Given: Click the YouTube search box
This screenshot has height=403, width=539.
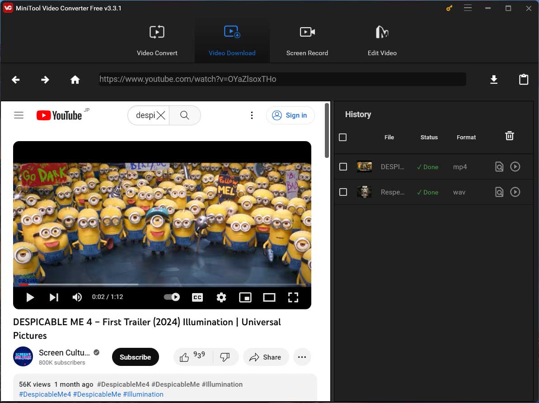Looking at the screenshot, I should pyautogui.click(x=149, y=115).
